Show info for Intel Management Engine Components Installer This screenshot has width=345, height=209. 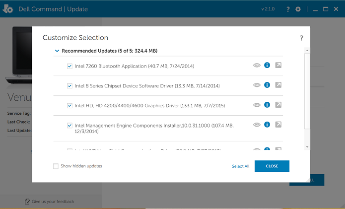coord(267,125)
